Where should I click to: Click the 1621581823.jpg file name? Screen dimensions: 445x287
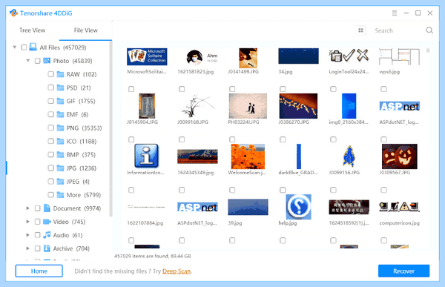coord(196,72)
